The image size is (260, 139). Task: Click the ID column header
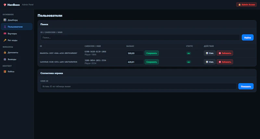coord(41,46)
